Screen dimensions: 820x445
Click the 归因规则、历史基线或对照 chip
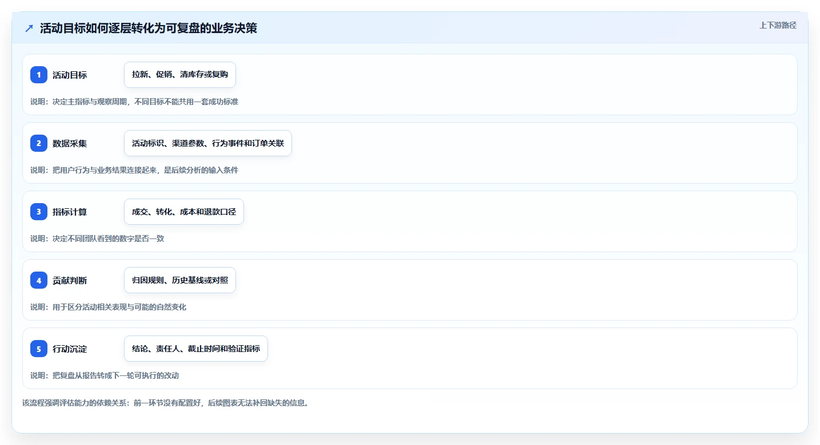coord(180,280)
